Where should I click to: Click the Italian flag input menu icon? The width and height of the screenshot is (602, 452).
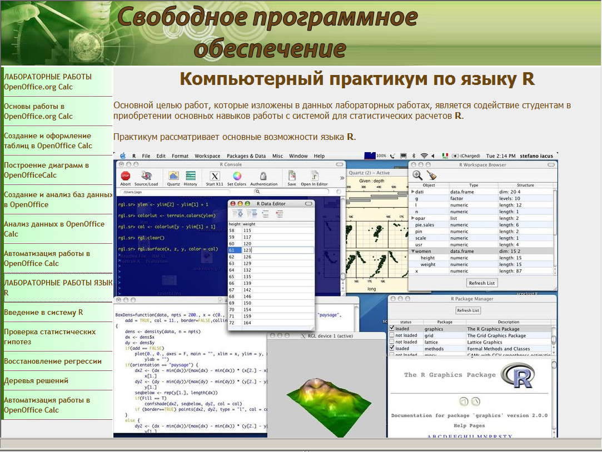[x=445, y=155]
